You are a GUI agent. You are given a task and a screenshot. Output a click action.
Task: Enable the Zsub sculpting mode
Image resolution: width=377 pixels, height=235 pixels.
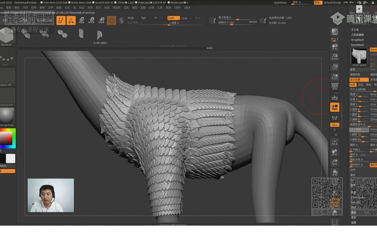[184, 18]
